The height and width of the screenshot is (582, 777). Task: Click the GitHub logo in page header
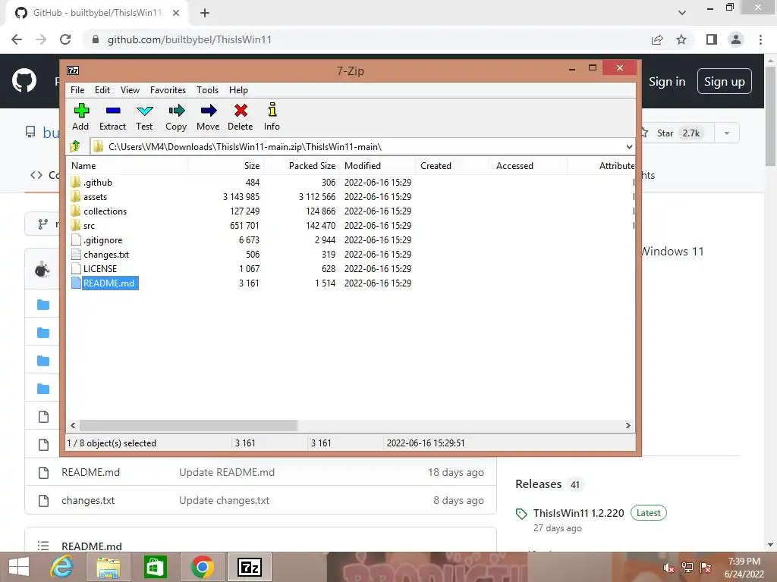tap(24, 81)
